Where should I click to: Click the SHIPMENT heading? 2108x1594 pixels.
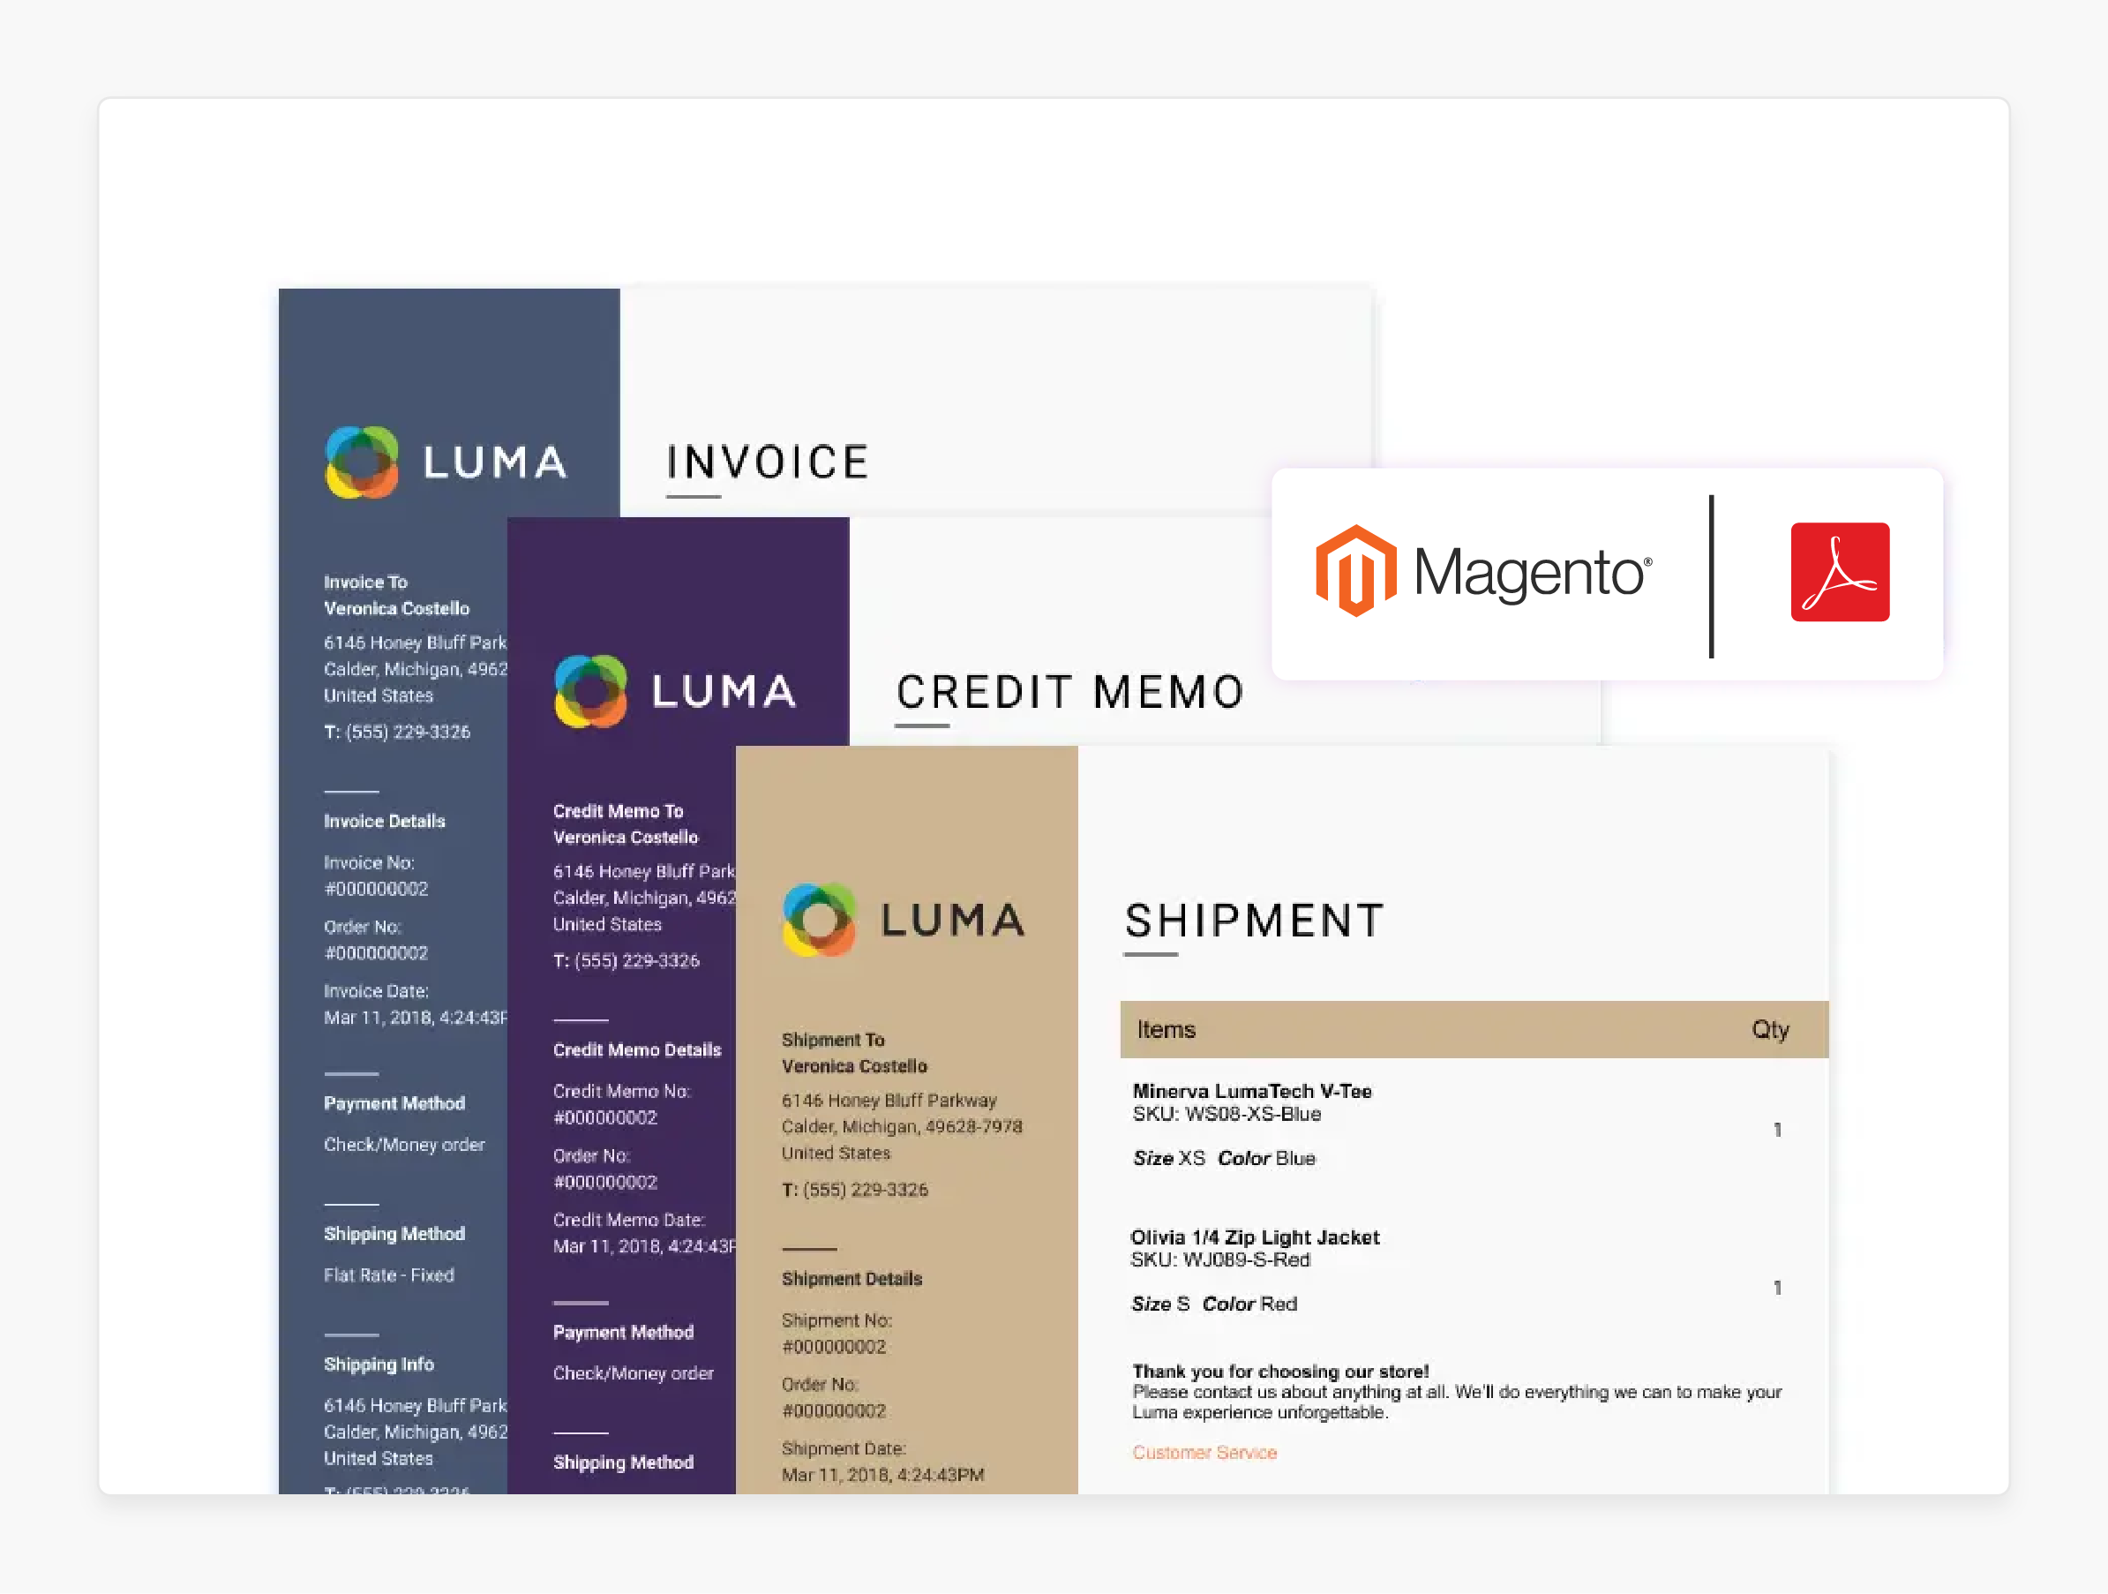click(1254, 921)
